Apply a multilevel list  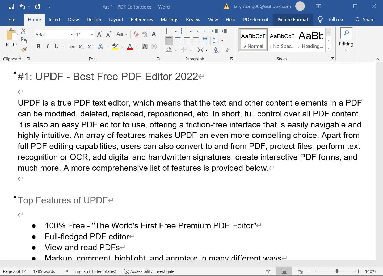198,31
